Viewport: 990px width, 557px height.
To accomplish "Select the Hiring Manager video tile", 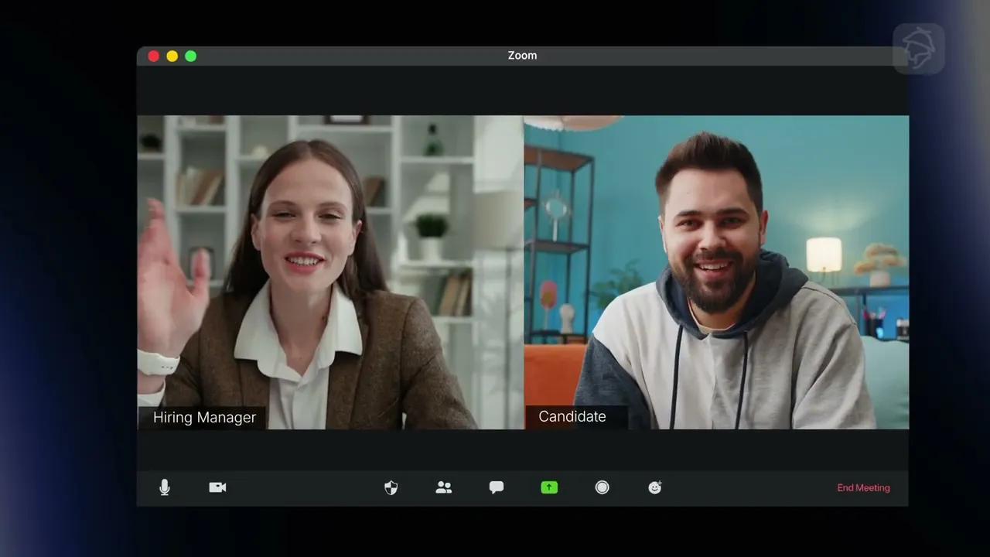I will tap(330, 272).
